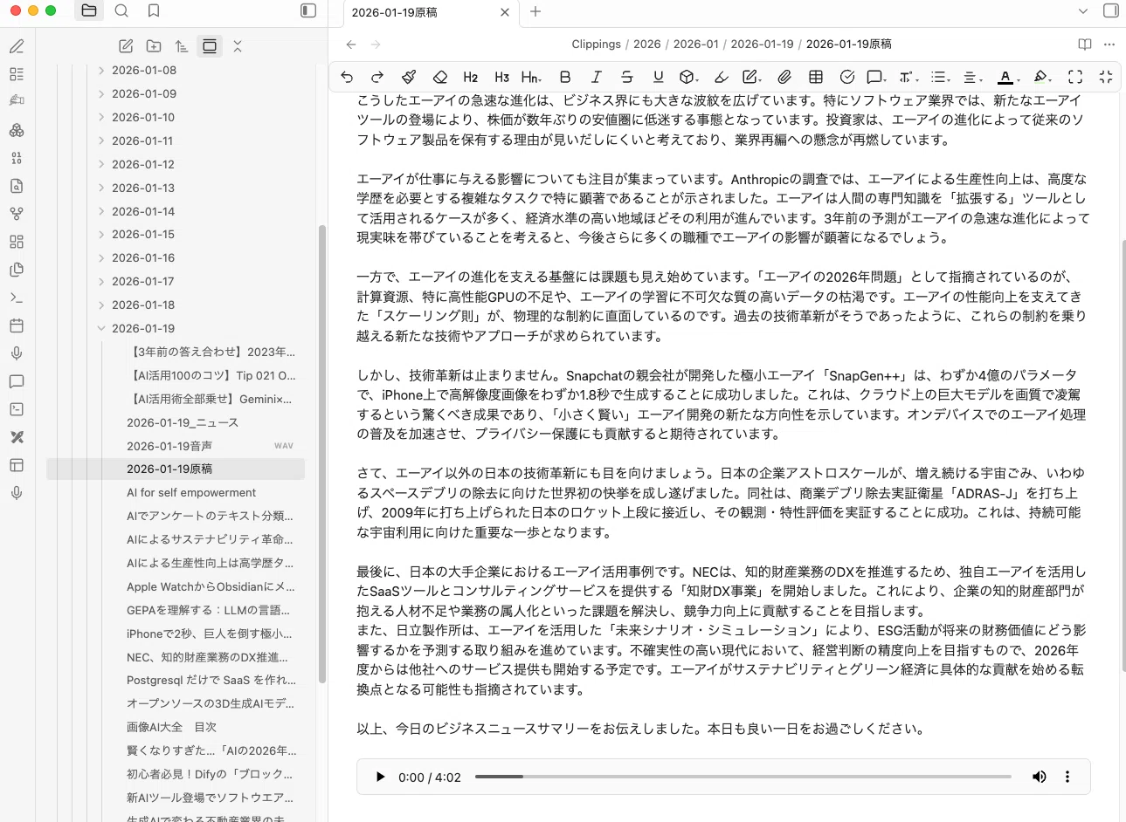
Task: Collapse all folders in the file explorer
Action: click(238, 46)
